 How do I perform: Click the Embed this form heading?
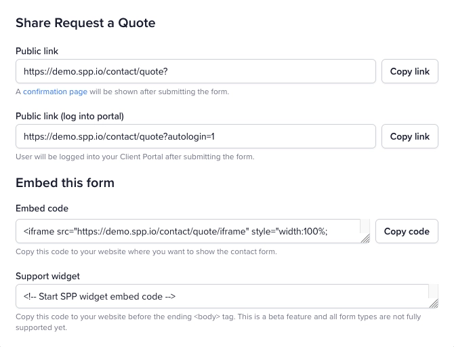coord(65,183)
